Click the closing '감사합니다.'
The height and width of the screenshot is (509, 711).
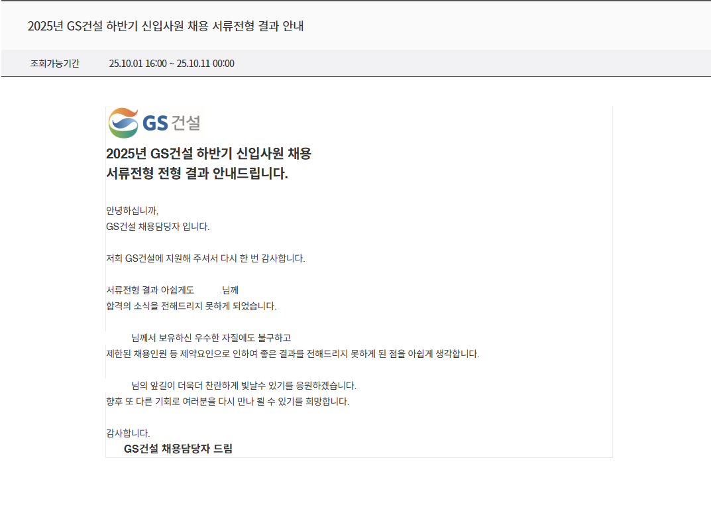coord(128,433)
